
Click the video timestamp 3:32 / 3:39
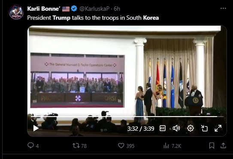pyautogui.click(x=141, y=129)
